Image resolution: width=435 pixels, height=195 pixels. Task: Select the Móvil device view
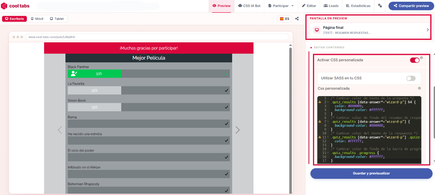tap(37, 19)
